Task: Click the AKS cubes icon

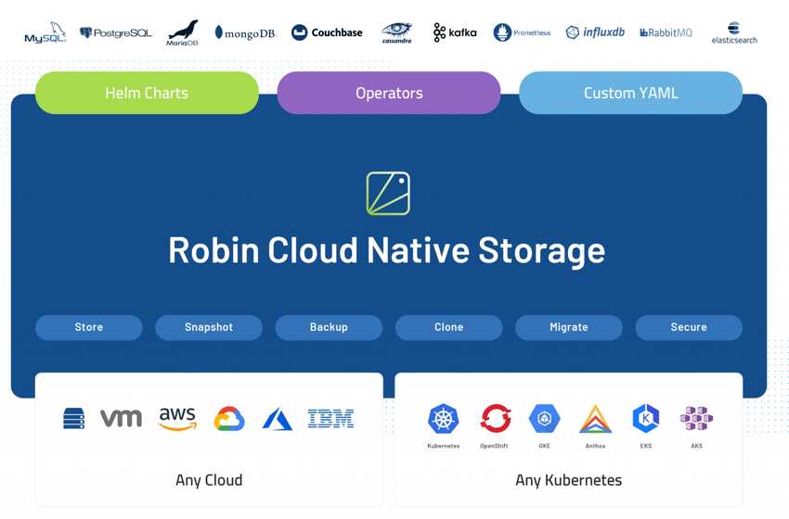Action: click(696, 419)
